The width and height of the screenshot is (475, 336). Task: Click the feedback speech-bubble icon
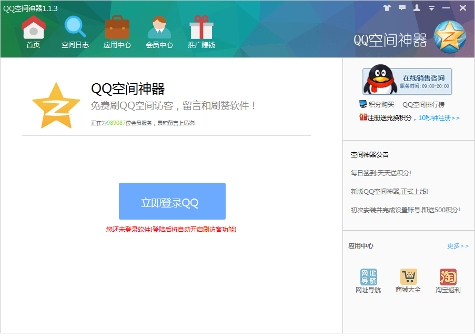[x=402, y=8]
